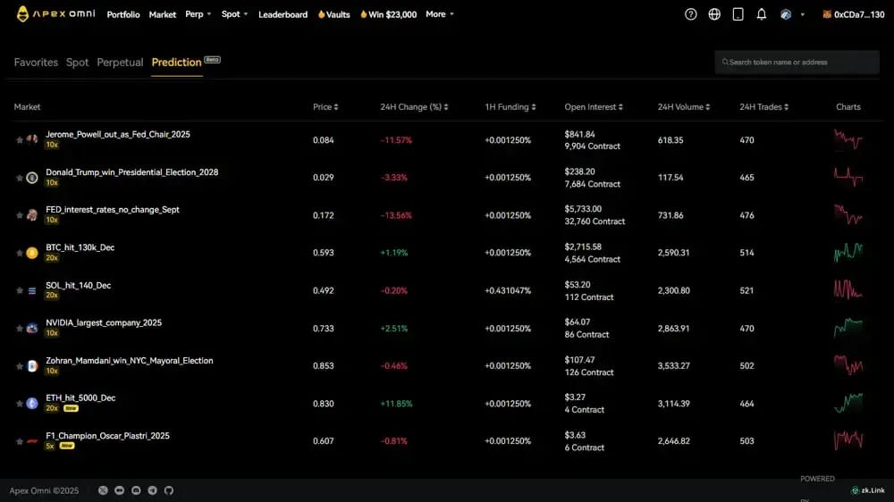Click the 3,533.27 volume value
The image size is (894, 502).
pyautogui.click(x=673, y=366)
